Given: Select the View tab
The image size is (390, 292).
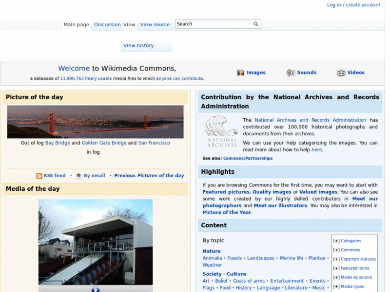Looking at the screenshot, I should (x=129, y=25).
